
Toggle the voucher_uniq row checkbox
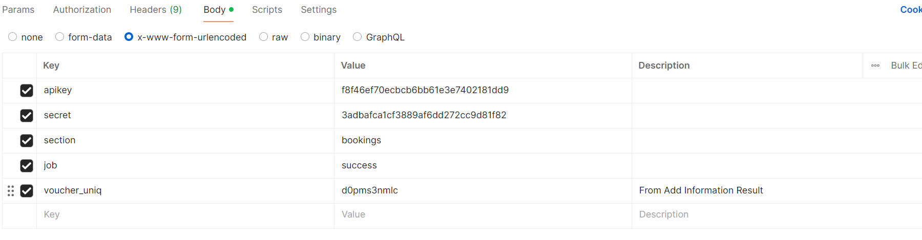tap(27, 191)
